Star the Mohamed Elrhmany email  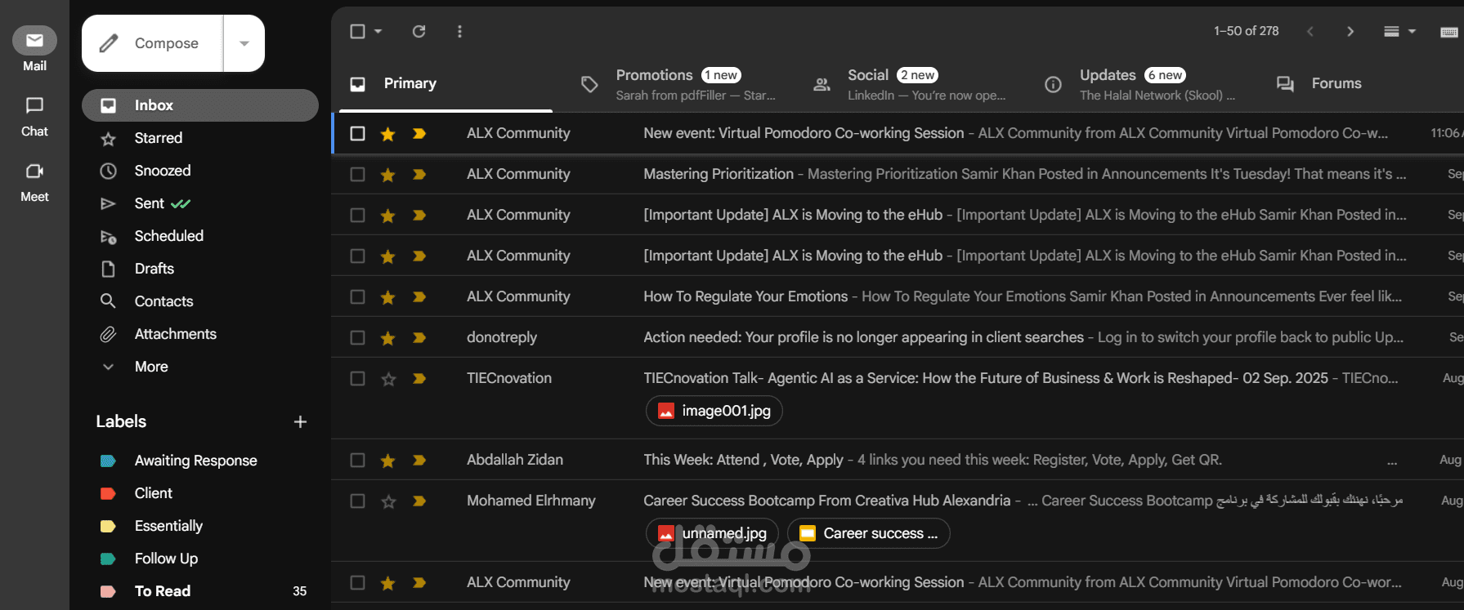click(x=388, y=501)
